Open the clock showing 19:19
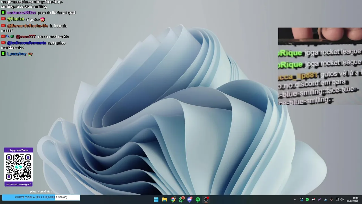Image resolution: width=362 pixels, height=204 pixels. click(x=353, y=199)
